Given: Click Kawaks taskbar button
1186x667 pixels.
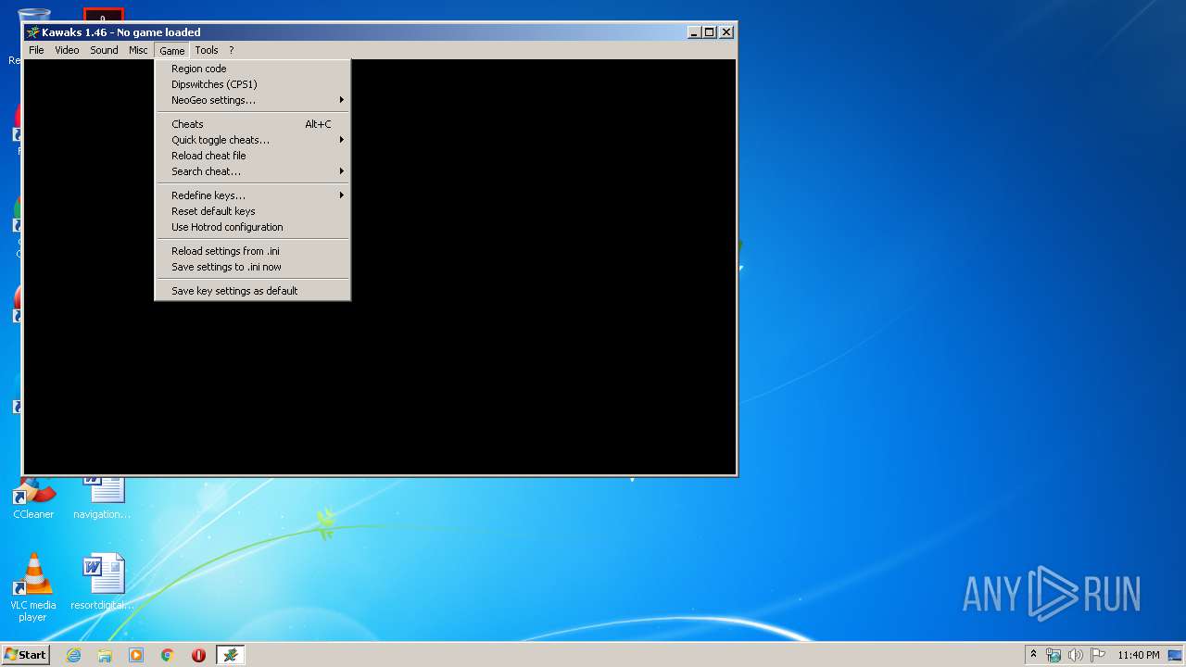Looking at the screenshot, I should tap(230, 655).
